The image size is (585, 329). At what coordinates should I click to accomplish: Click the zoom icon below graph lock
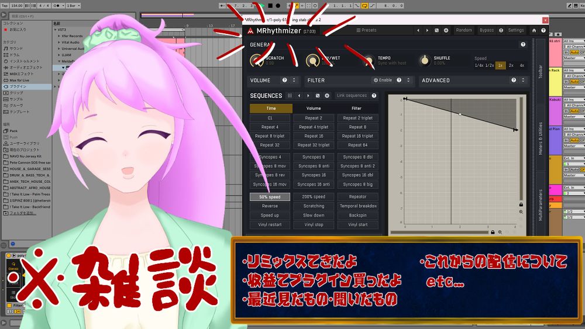pyautogui.click(x=521, y=212)
